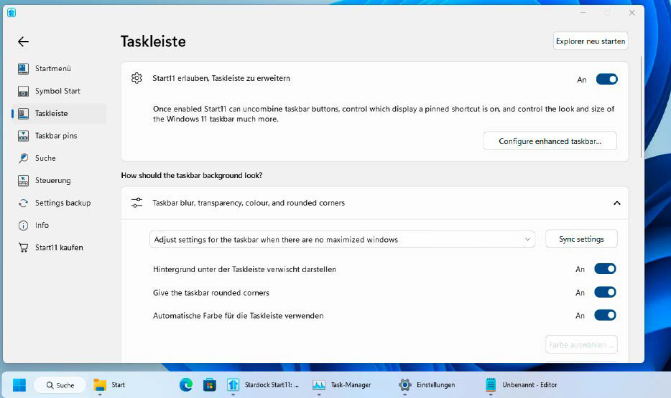Switch to Stardock Start11 taskbar button
The image size is (671, 398).
263,385
